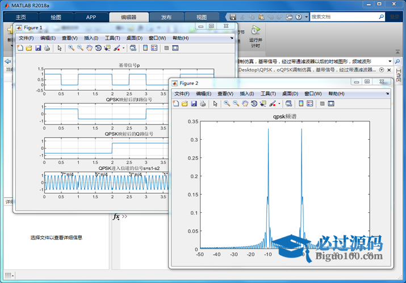Toggle Insert Legend in Figure 2 toolbar
Screen dimensions: 406x283
(311, 104)
